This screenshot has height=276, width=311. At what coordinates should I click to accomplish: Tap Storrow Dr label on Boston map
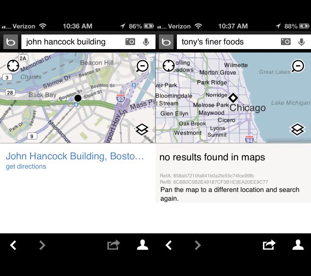click(x=57, y=82)
